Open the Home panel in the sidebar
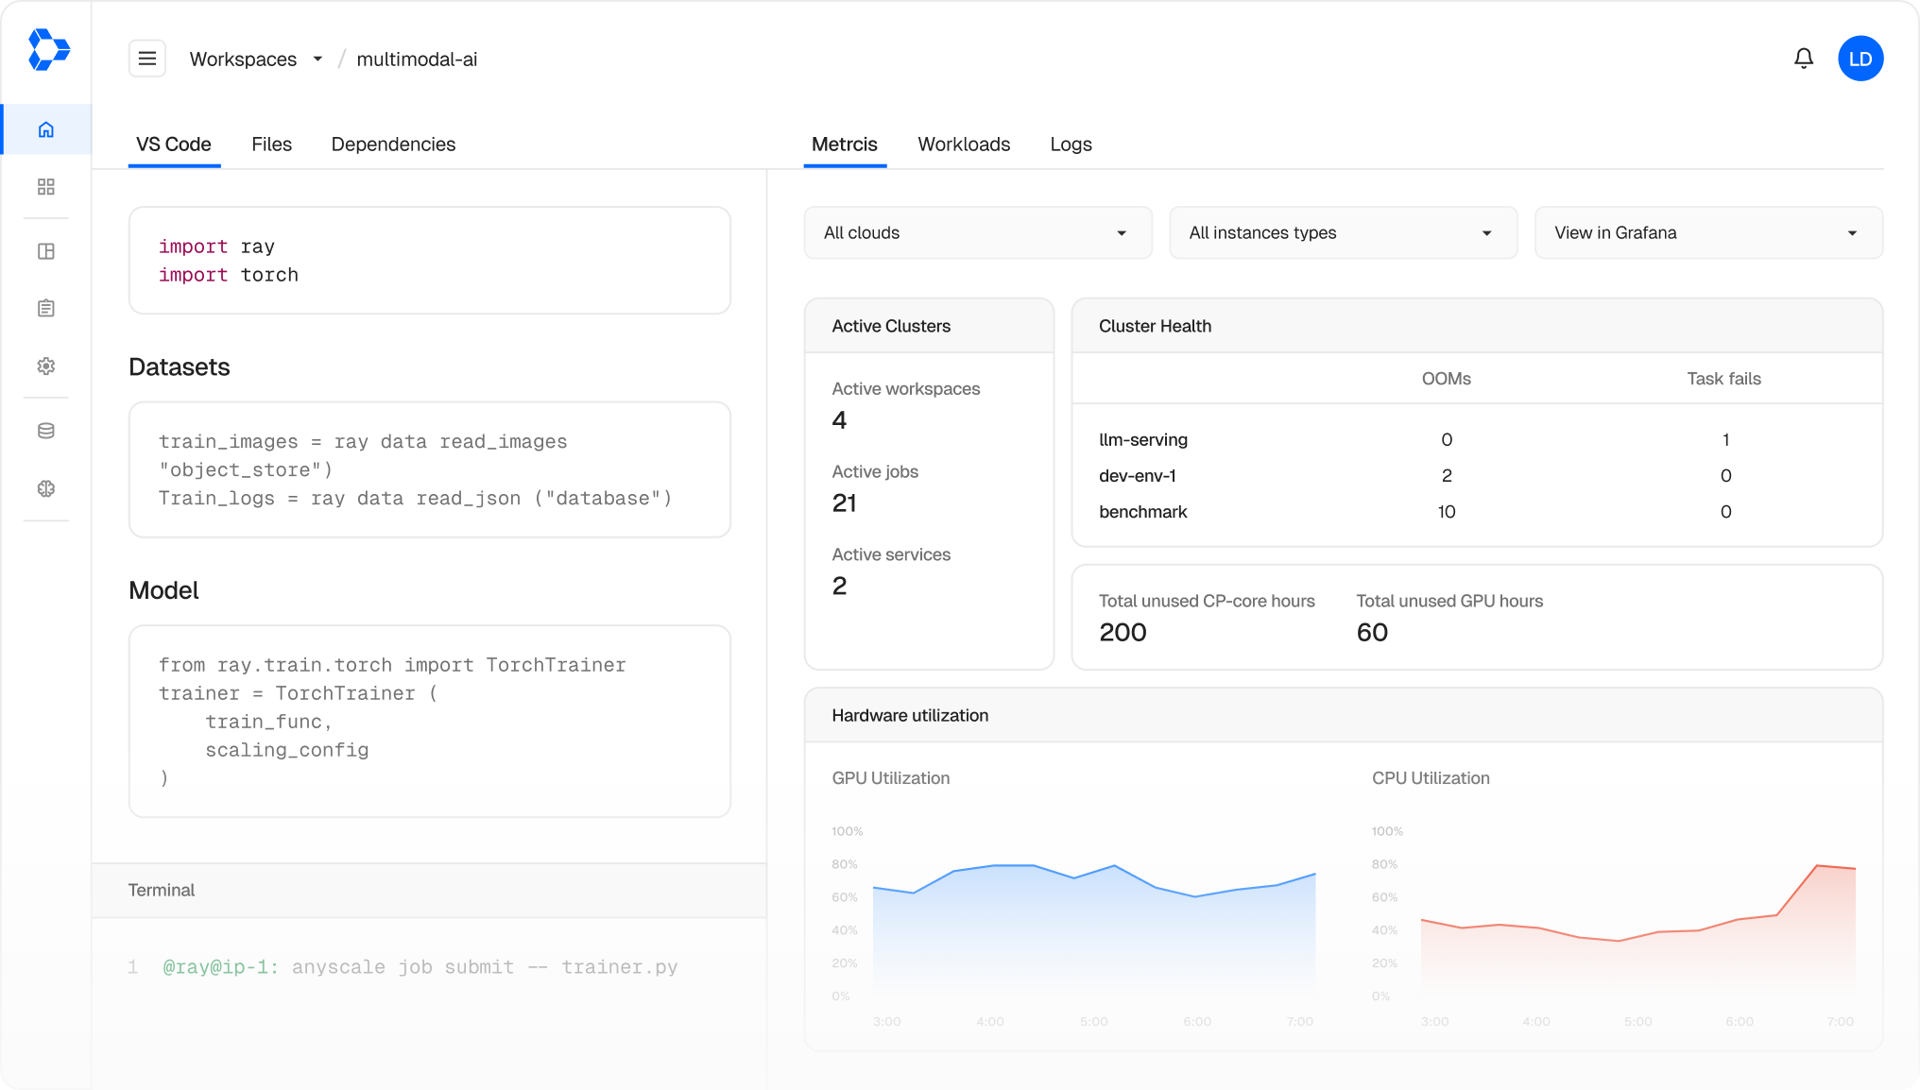Image resolution: width=1920 pixels, height=1090 pixels. pos(45,129)
